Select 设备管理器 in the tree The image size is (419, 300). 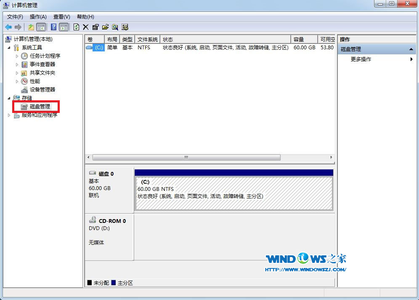pyautogui.click(x=42, y=90)
